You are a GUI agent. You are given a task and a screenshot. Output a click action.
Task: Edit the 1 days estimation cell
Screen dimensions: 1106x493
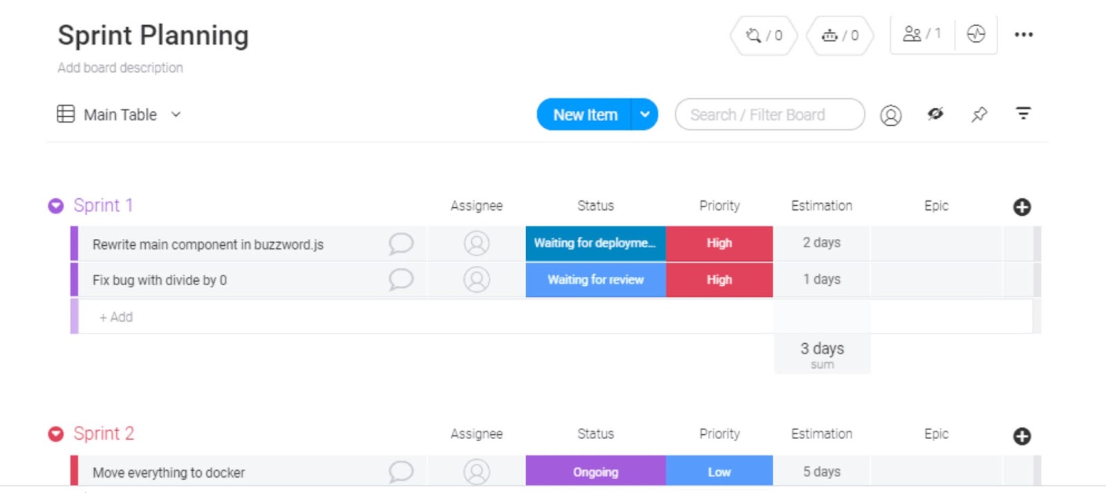(x=822, y=280)
